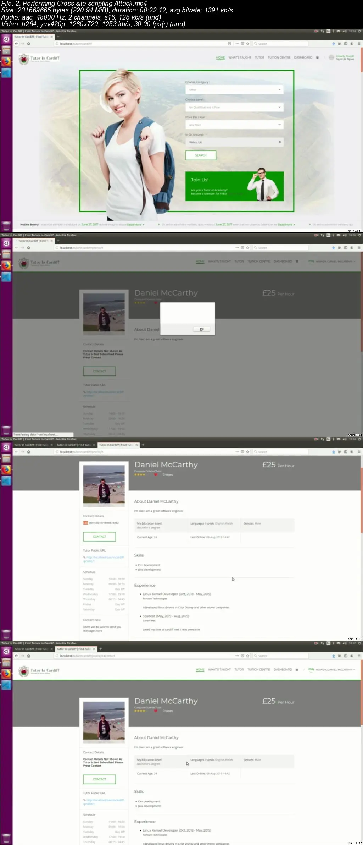
Task: Click CONTACT in the frame with the #contact URL
Action: (99, 779)
